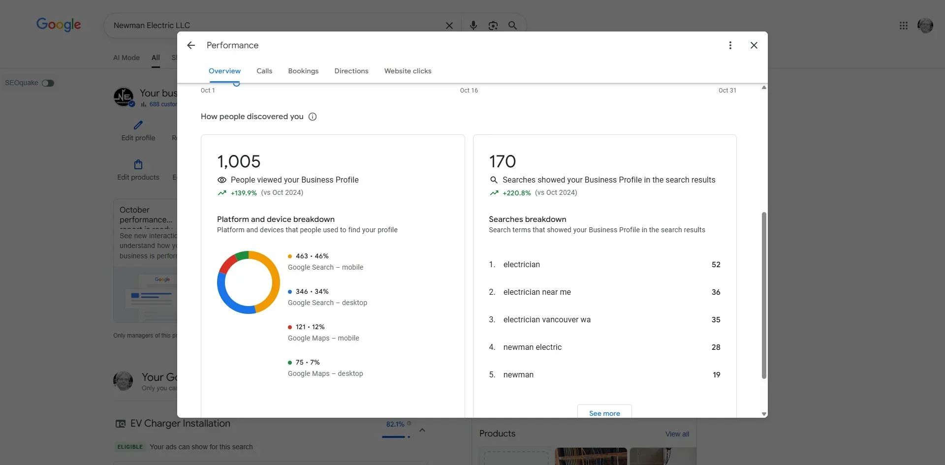
Task: Clear the search box with X icon
Action: coord(449,26)
